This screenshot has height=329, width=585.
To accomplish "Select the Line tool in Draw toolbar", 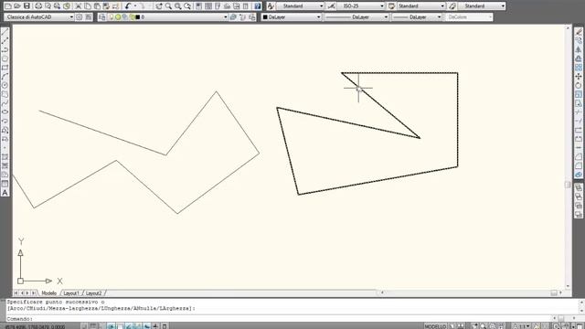I will tap(5, 32).
